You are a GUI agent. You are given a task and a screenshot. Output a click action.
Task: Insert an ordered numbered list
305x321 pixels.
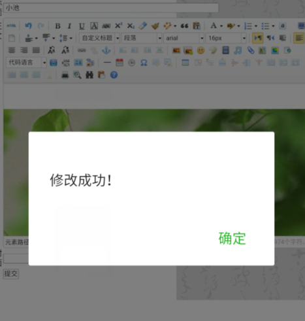248,26
